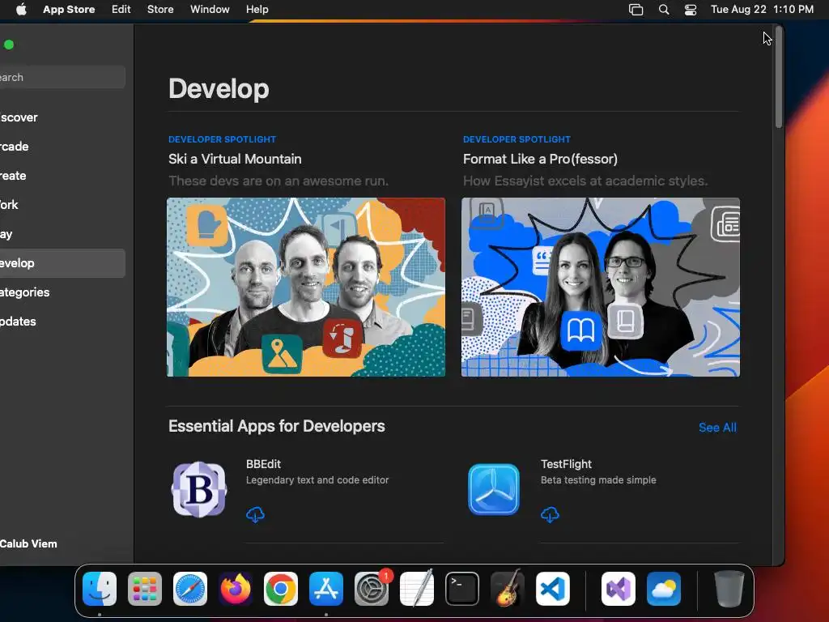Open the Edit menu
The height and width of the screenshot is (622, 829).
point(121,10)
